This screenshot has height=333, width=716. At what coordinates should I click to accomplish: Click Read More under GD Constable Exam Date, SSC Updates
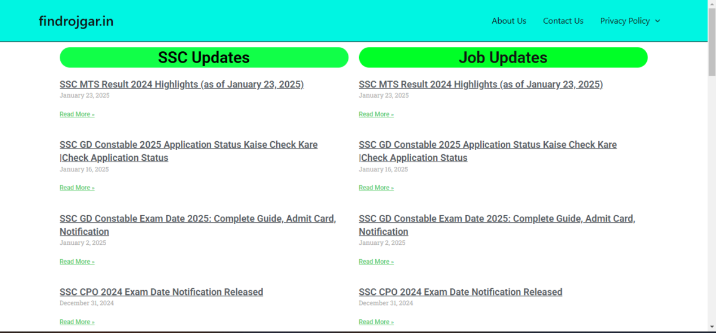(x=77, y=262)
